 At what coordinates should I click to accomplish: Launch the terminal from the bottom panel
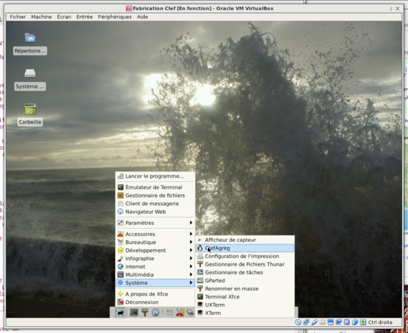tap(134, 312)
